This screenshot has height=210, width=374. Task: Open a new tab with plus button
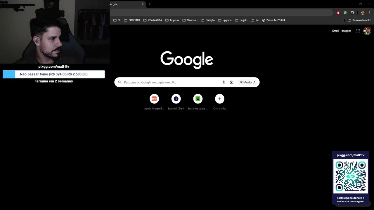tap(150, 4)
